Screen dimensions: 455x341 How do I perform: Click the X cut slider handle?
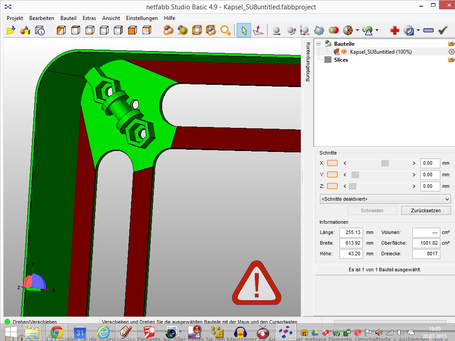pyautogui.click(x=385, y=163)
